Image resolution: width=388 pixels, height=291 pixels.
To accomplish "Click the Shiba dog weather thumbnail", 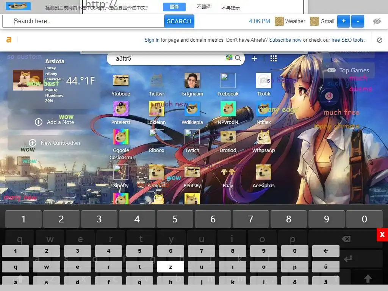I will coord(28,80).
